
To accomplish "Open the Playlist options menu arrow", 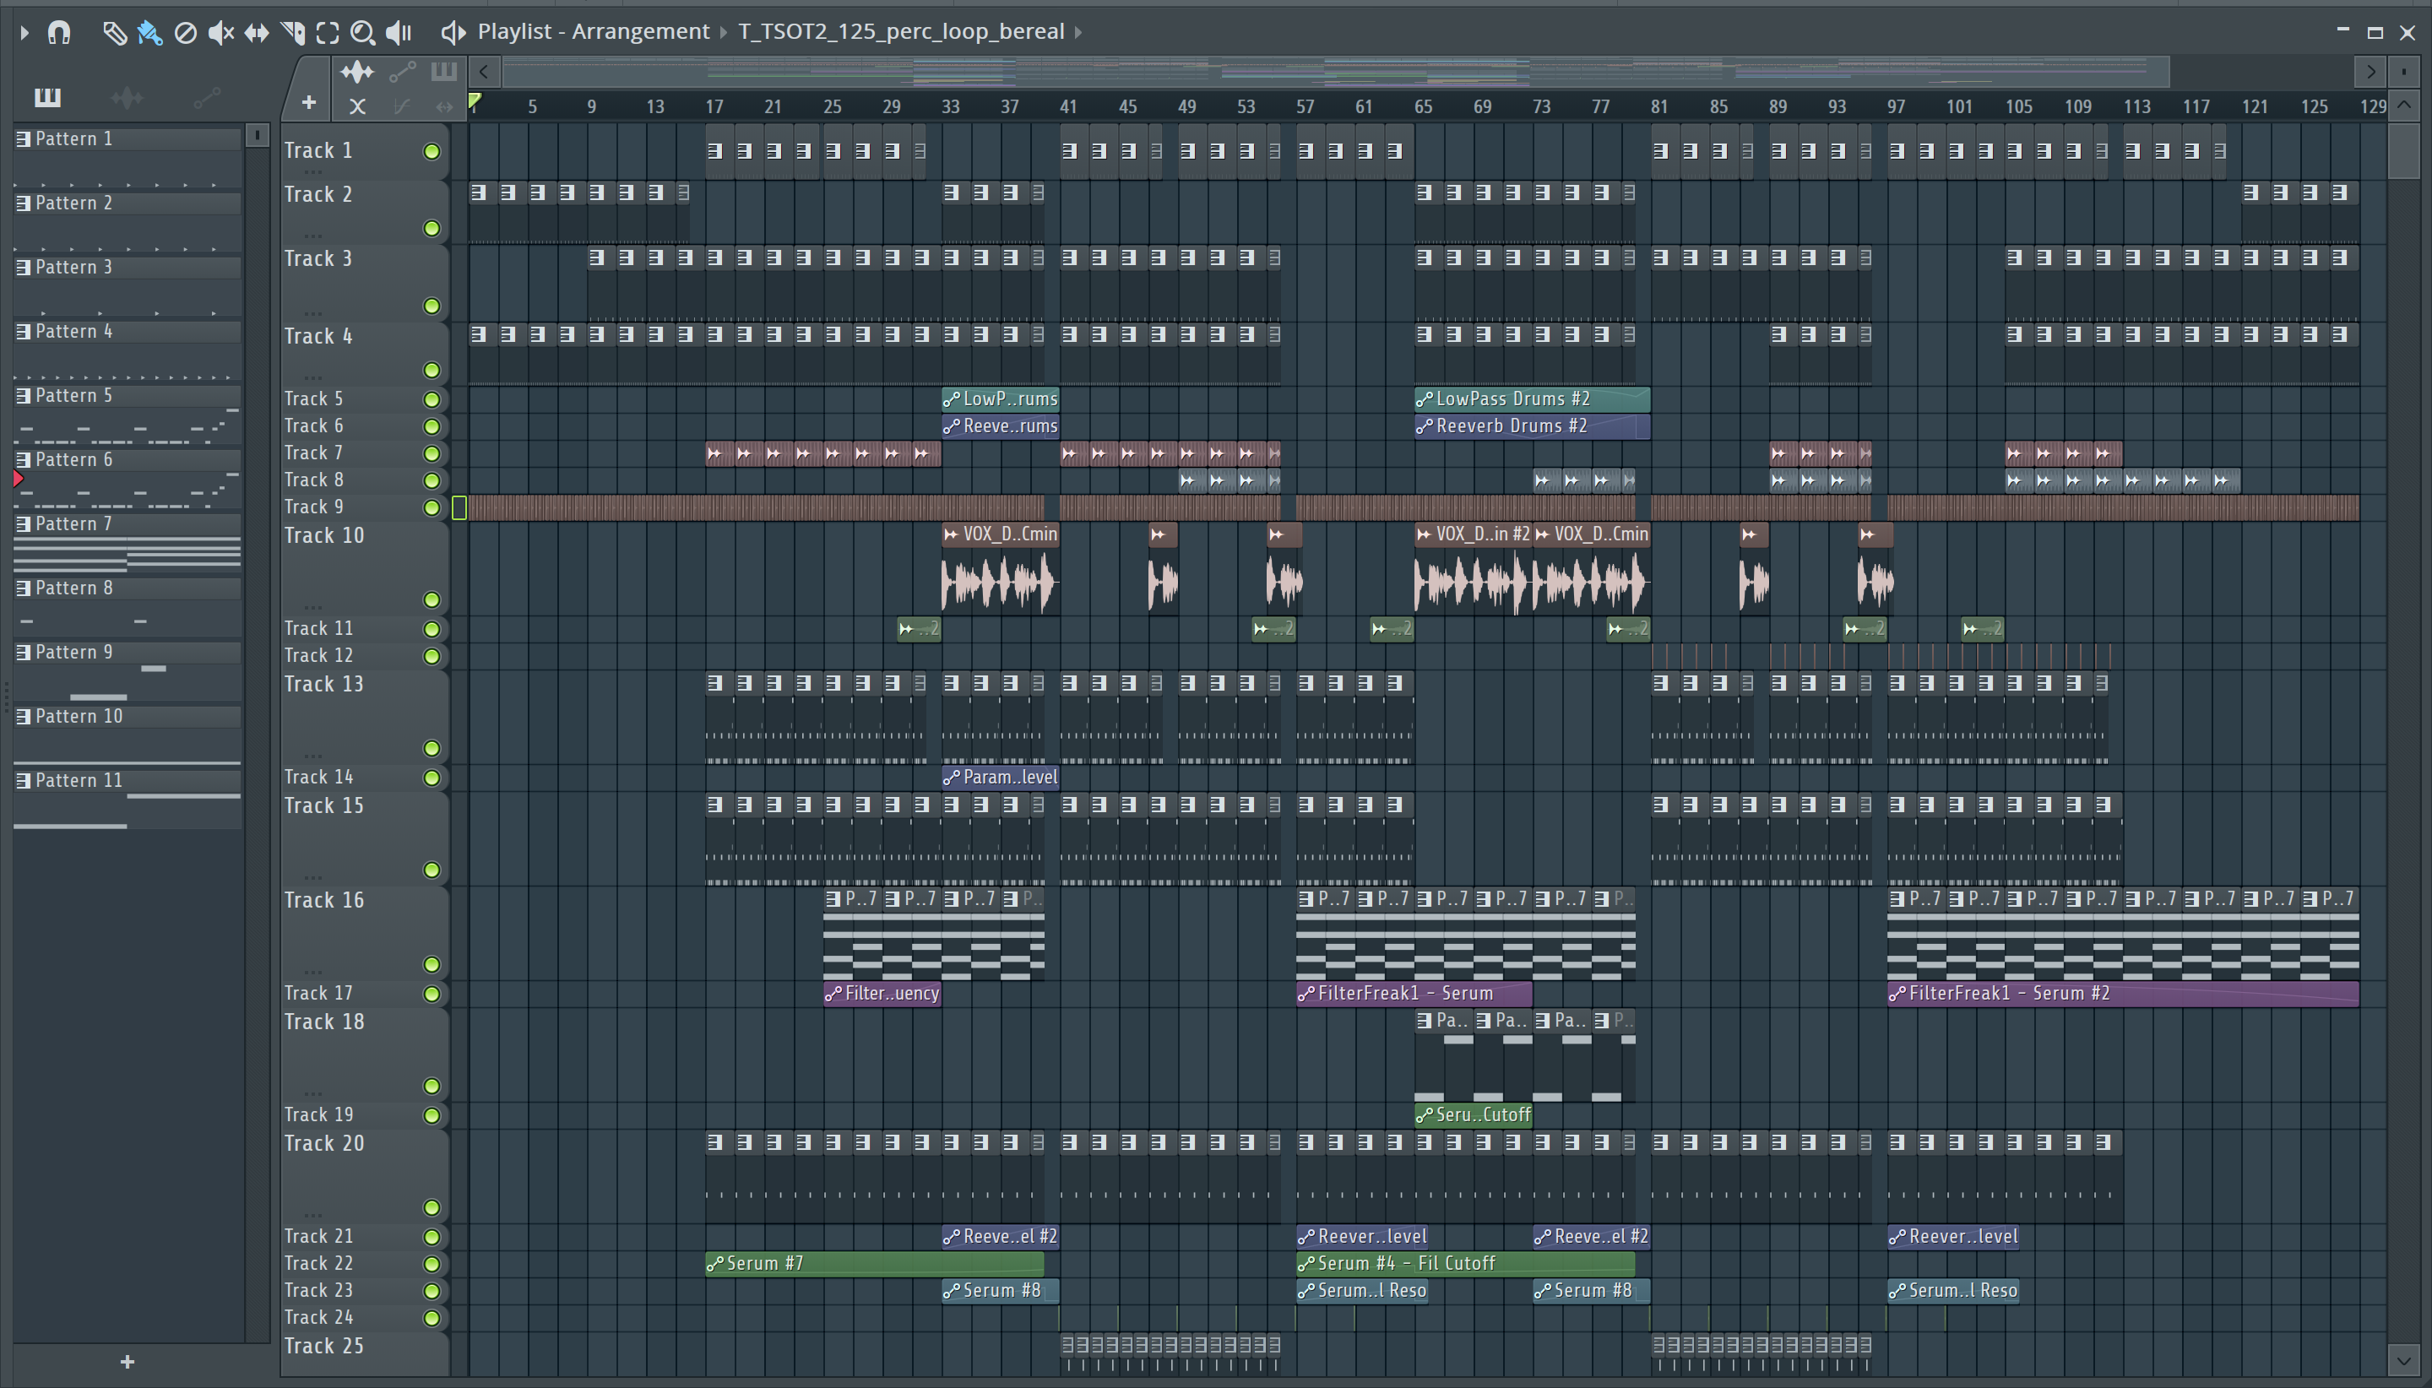I will tap(24, 34).
